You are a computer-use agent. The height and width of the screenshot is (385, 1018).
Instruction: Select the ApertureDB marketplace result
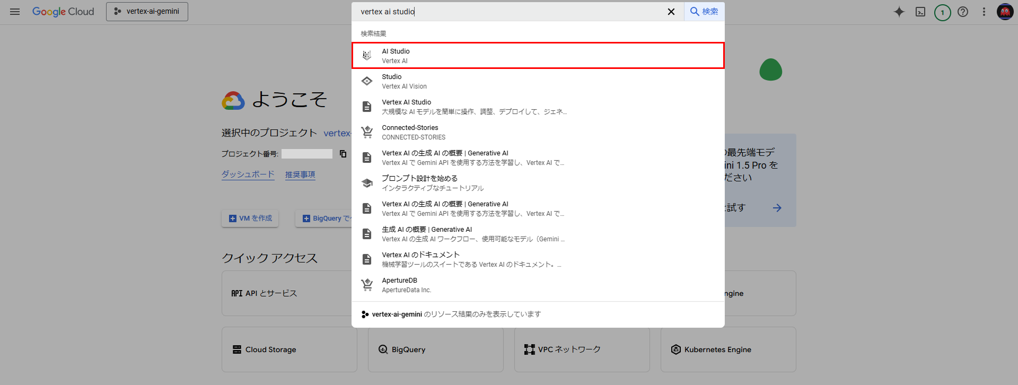pyautogui.click(x=538, y=285)
